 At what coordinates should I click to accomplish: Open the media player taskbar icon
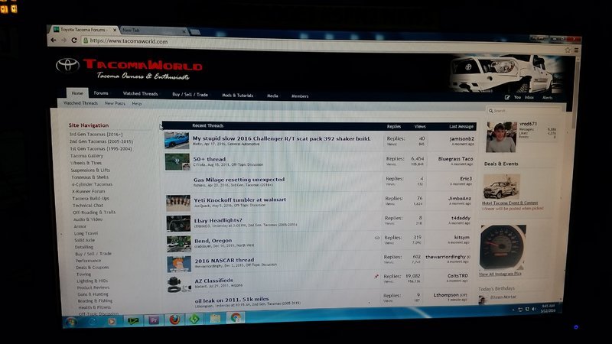tap(112, 321)
